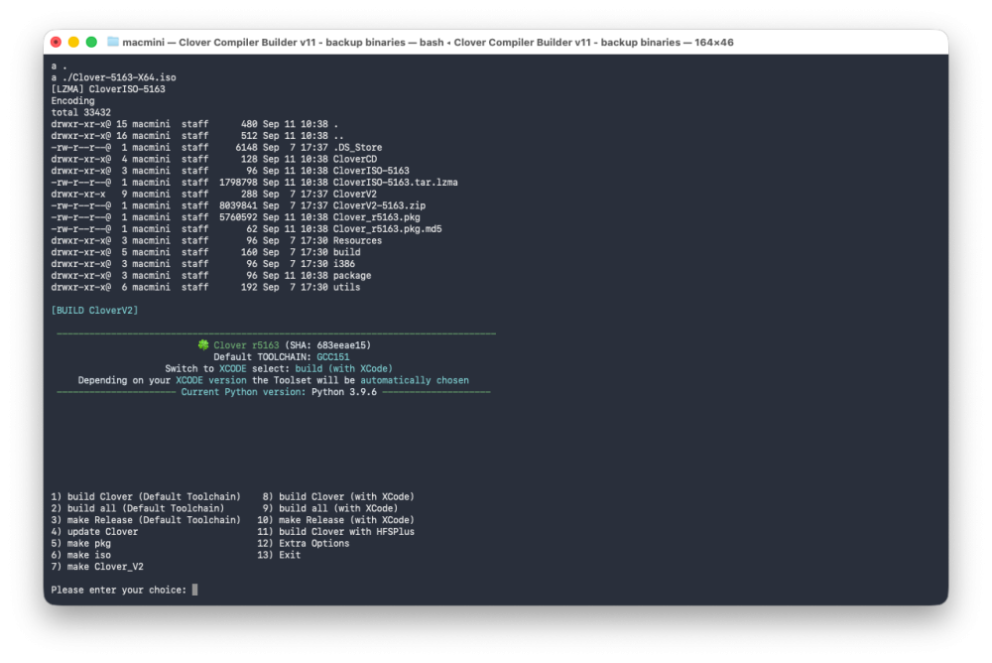The width and height of the screenshot is (992, 663).
Task: Click menu option '1) build Clover (Default Toolchain)'
Action: pos(146,496)
